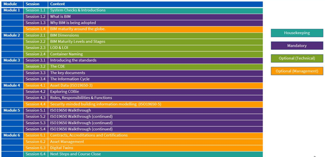Click the What is BIM row
The image size is (325, 157).
143,17
